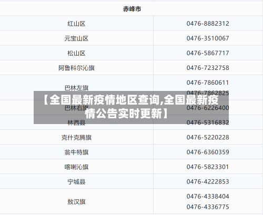This screenshot has width=263, height=215.
Task: Select the 阿鲁科尔沁旗 cell
Action: pos(76,68)
